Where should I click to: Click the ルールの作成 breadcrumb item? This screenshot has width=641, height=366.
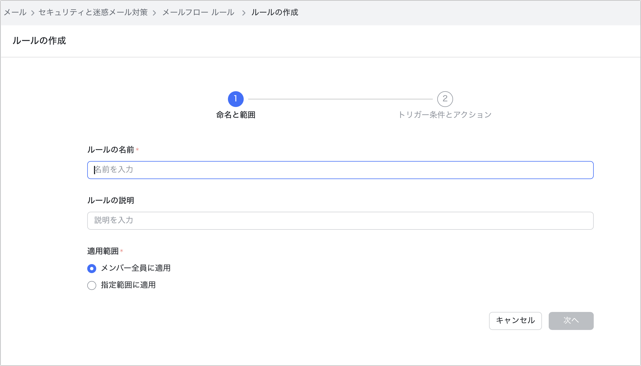coord(275,12)
